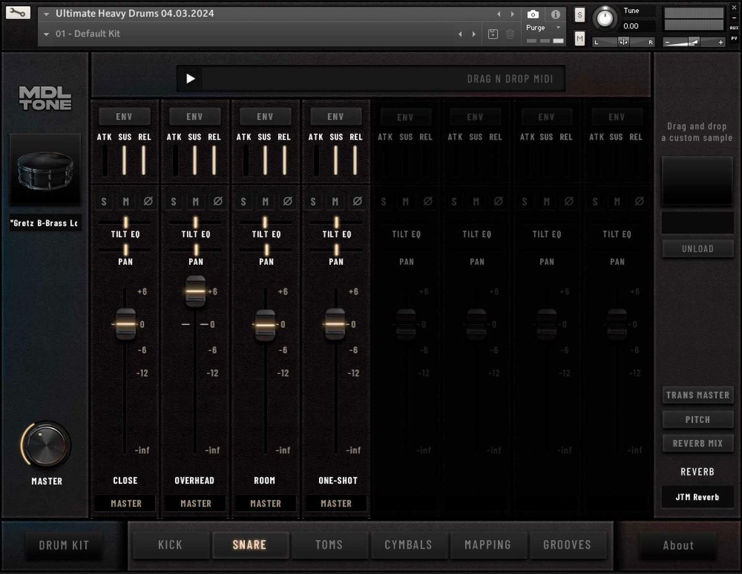Mute the Kontakt instrument with M button
Screen dimensions: 742x574
click(579, 39)
